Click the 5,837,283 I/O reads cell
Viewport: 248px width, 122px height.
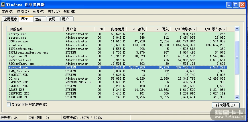[137, 67]
